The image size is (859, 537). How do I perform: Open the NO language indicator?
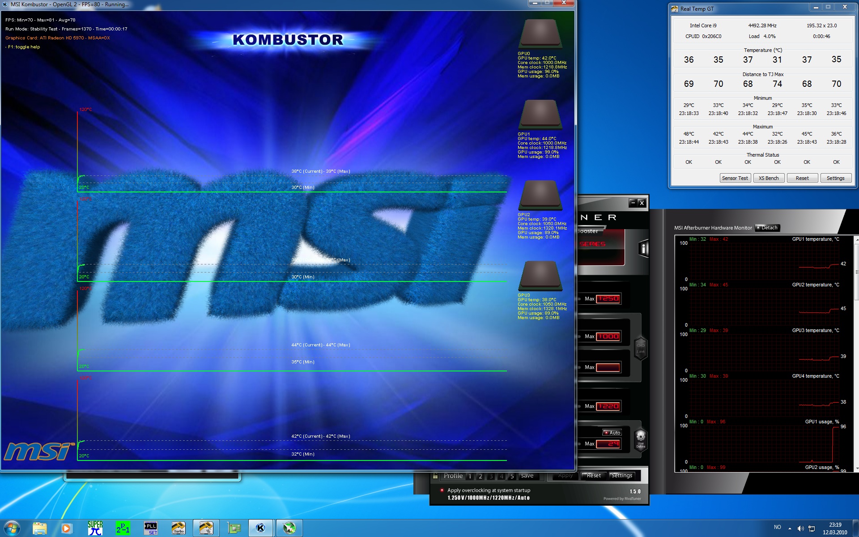[x=778, y=527]
